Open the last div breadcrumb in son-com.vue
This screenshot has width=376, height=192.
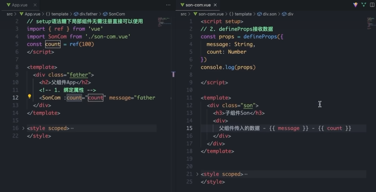point(287,14)
